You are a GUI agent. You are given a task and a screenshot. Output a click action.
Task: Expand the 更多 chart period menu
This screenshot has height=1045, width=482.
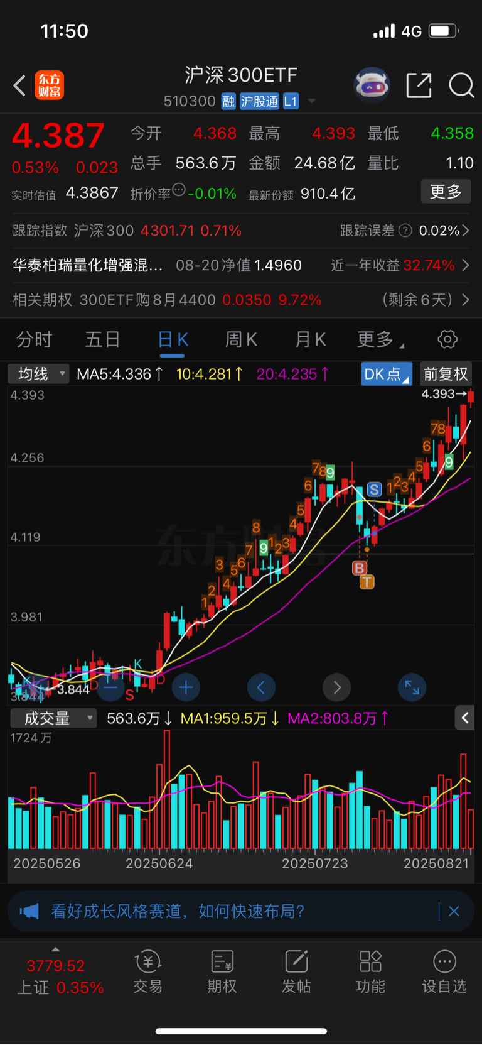[380, 340]
